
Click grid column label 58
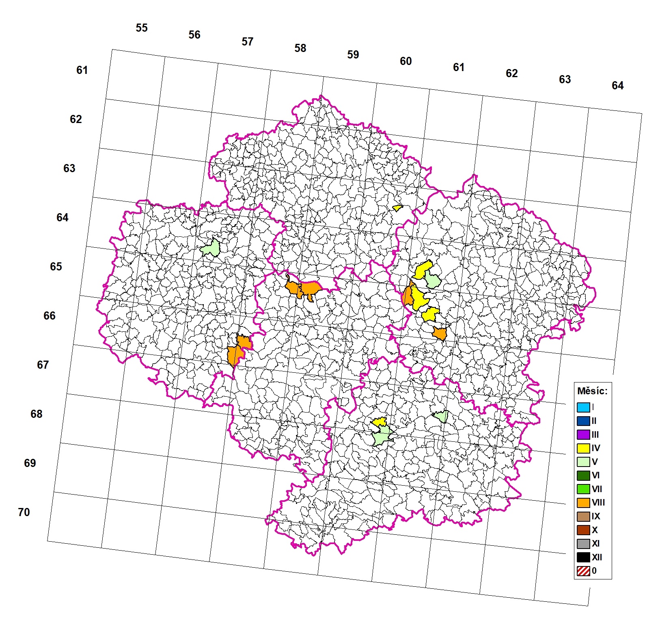point(300,48)
